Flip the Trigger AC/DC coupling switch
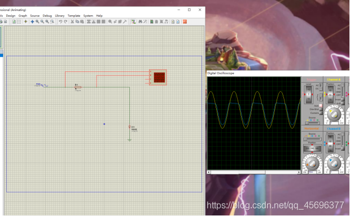The width and height of the screenshot is (350, 216). [x=321, y=87]
